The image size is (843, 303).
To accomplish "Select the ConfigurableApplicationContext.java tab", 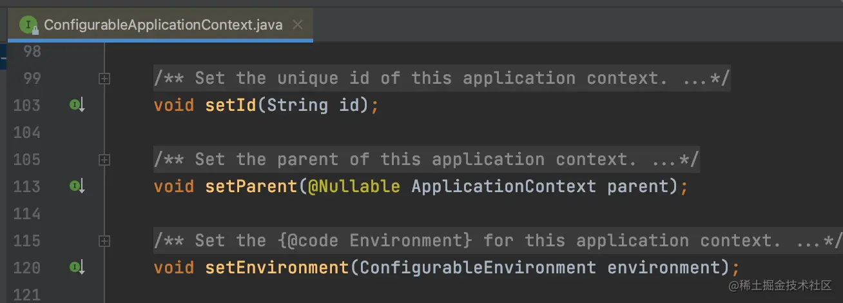I will pyautogui.click(x=160, y=25).
